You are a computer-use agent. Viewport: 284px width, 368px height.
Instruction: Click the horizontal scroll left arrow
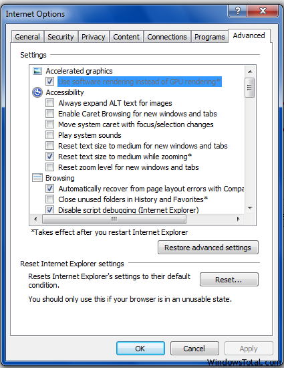35,219
